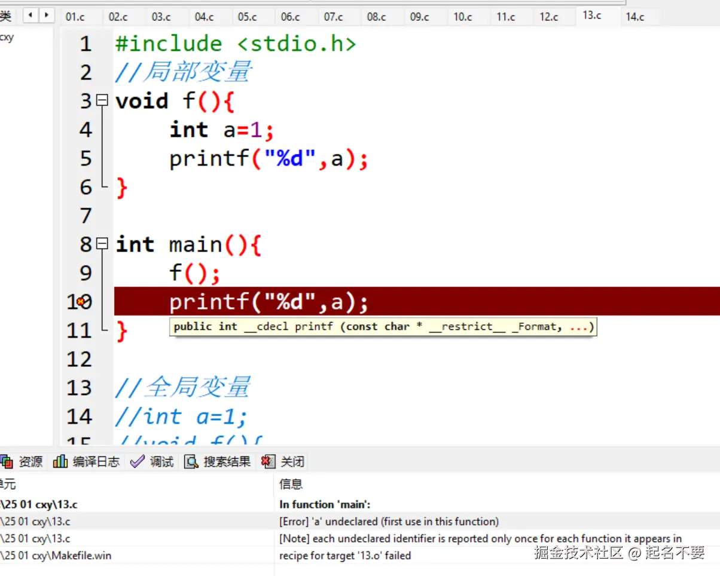Select the "In function 'main':" message row
The height and width of the screenshot is (576, 720).
tap(325, 504)
